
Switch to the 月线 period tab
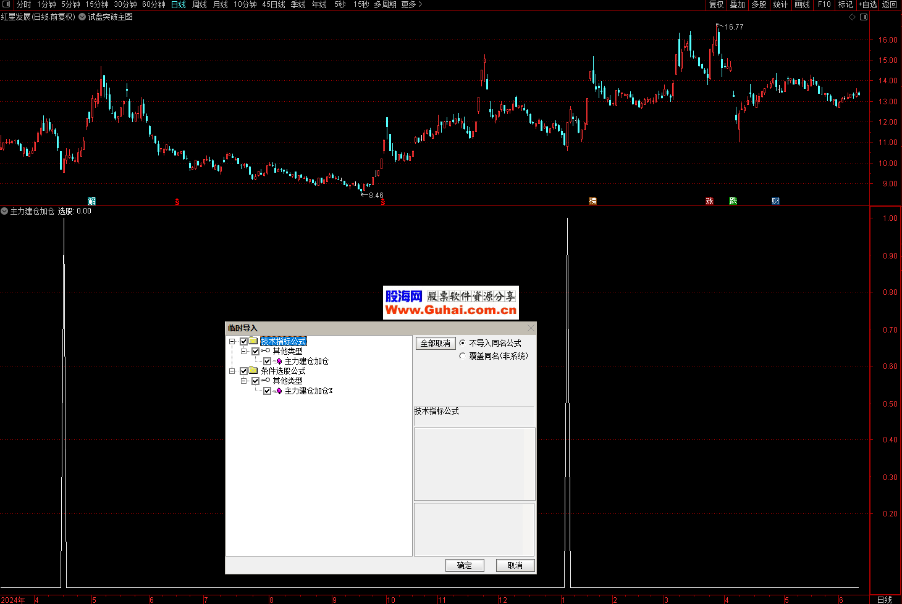pos(221,4)
